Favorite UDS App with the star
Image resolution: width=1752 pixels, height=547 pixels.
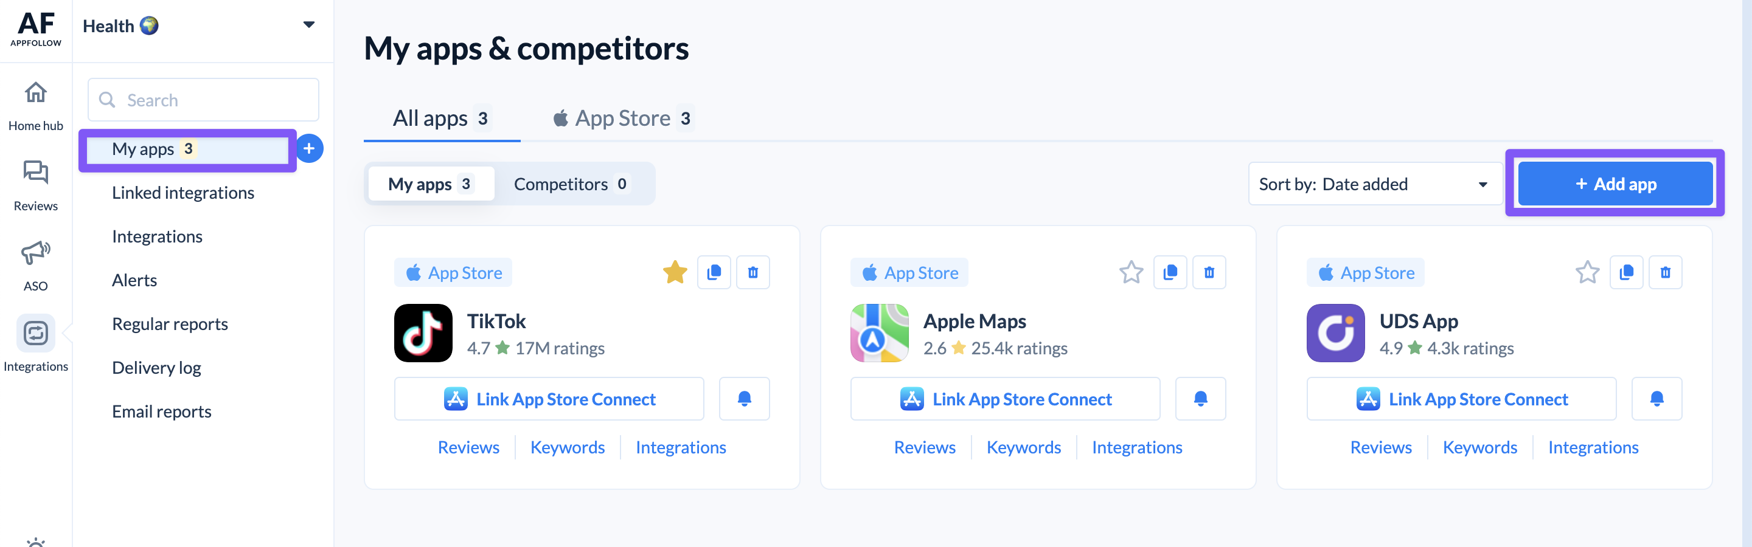(x=1587, y=272)
